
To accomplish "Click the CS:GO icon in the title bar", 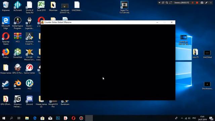I will [42, 22].
